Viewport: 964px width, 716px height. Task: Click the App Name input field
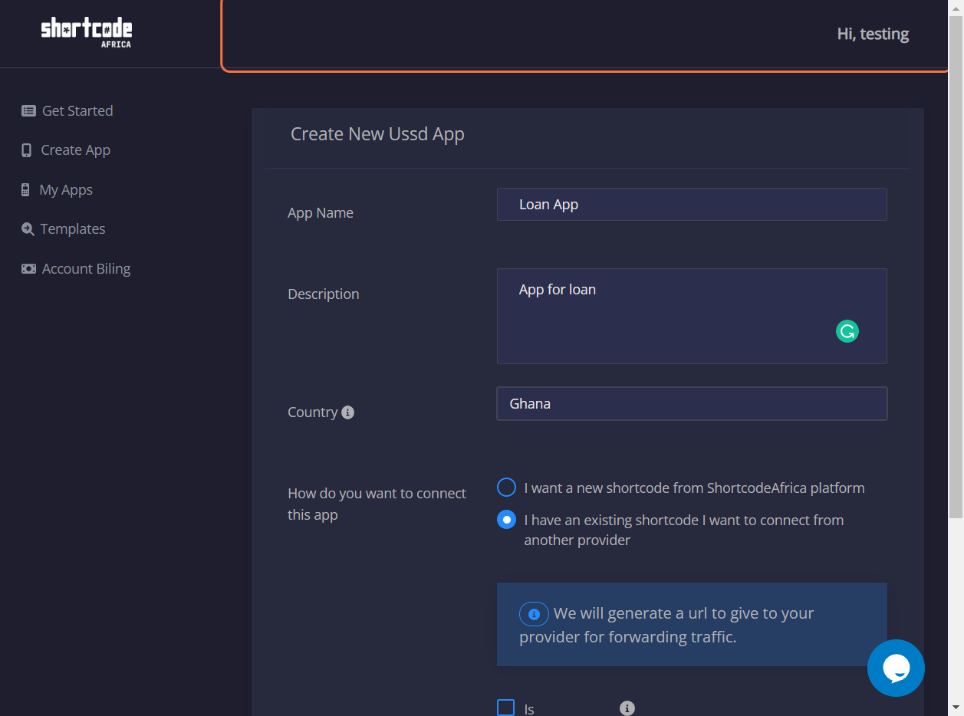tap(692, 205)
